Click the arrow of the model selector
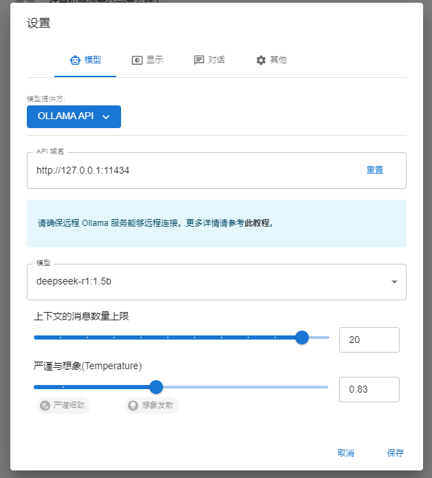This screenshot has height=478, width=432. 394,282
